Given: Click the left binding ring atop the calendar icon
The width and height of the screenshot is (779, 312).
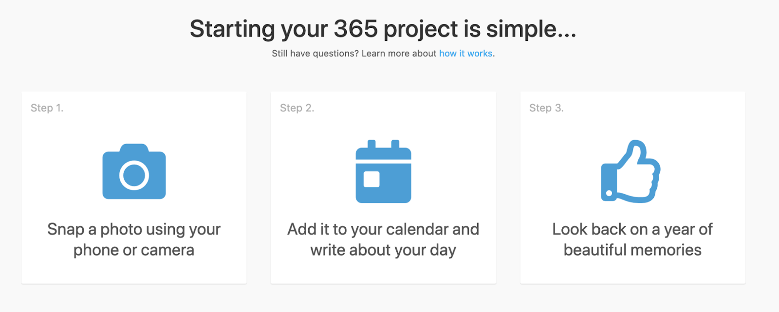Looking at the screenshot, I should pos(371,145).
